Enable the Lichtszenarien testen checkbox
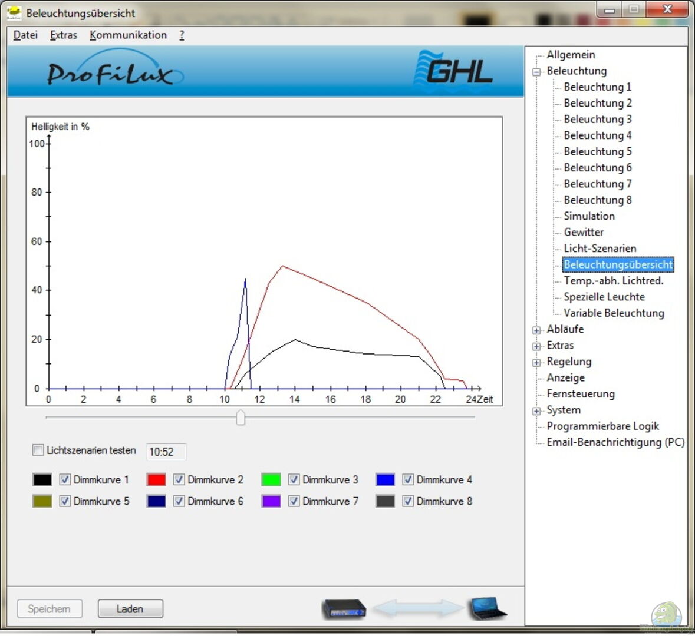The height and width of the screenshot is (636, 695). pos(38,450)
